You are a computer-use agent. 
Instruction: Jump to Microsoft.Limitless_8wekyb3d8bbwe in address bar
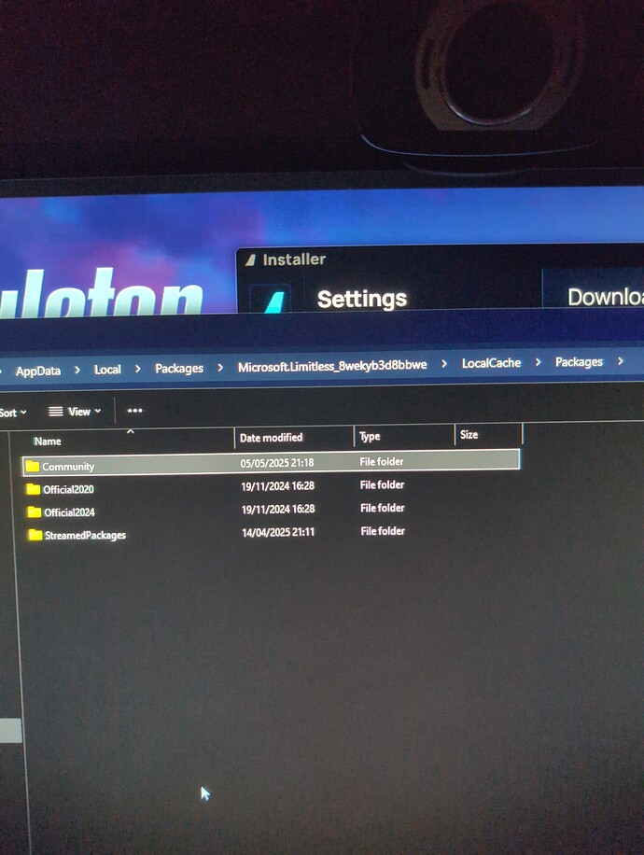(x=332, y=366)
